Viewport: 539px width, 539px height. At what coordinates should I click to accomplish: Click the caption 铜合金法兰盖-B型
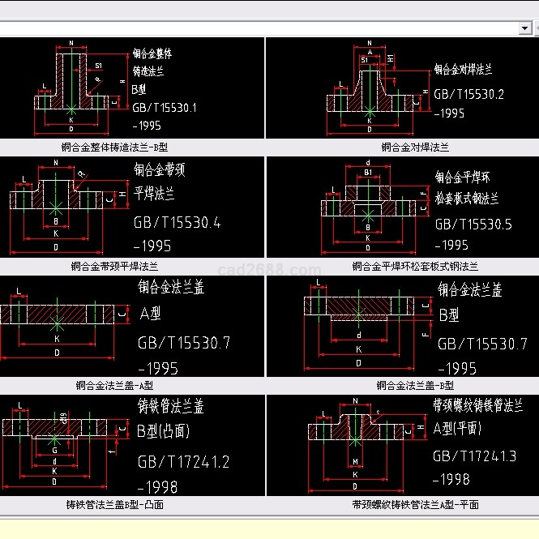[x=415, y=386]
